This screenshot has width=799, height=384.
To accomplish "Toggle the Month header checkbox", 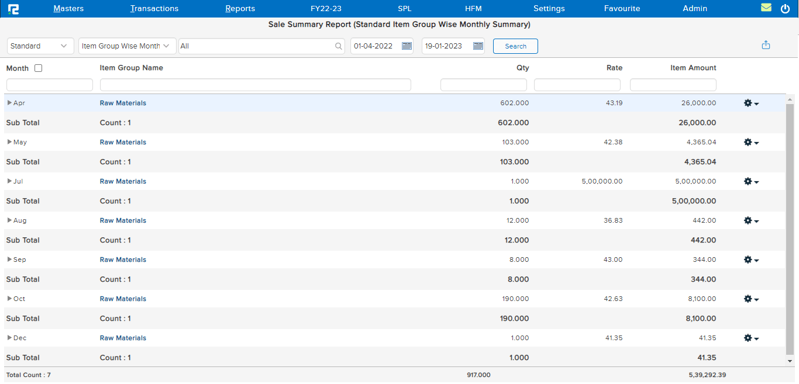I will click(39, 68).
